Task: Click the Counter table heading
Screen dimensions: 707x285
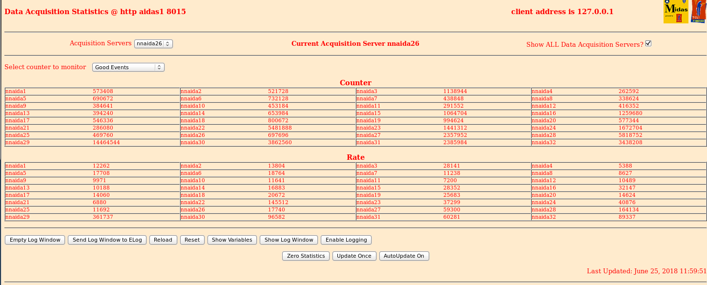Action: [x=355, y=83]
